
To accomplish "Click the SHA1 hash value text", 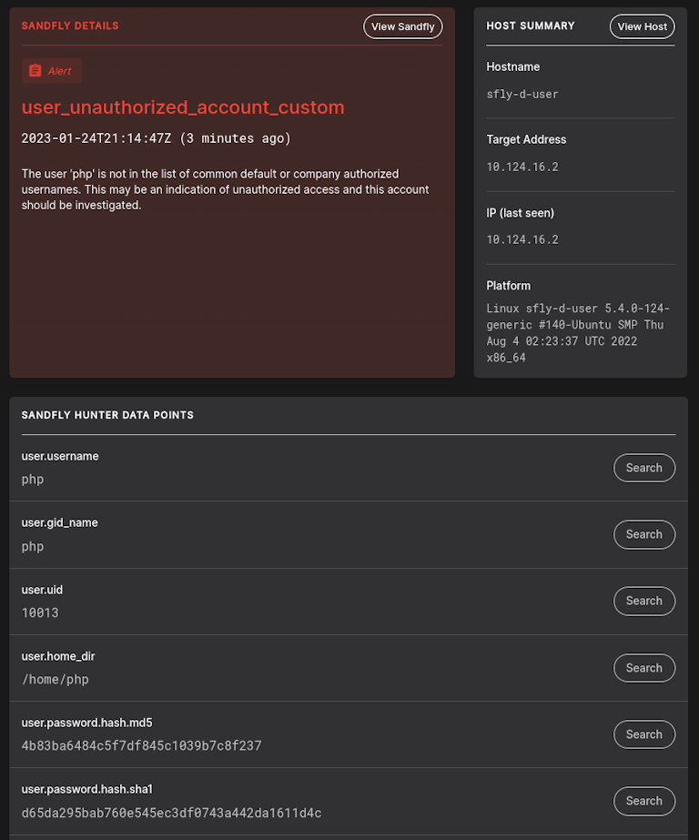I will (x=171, y=813).
